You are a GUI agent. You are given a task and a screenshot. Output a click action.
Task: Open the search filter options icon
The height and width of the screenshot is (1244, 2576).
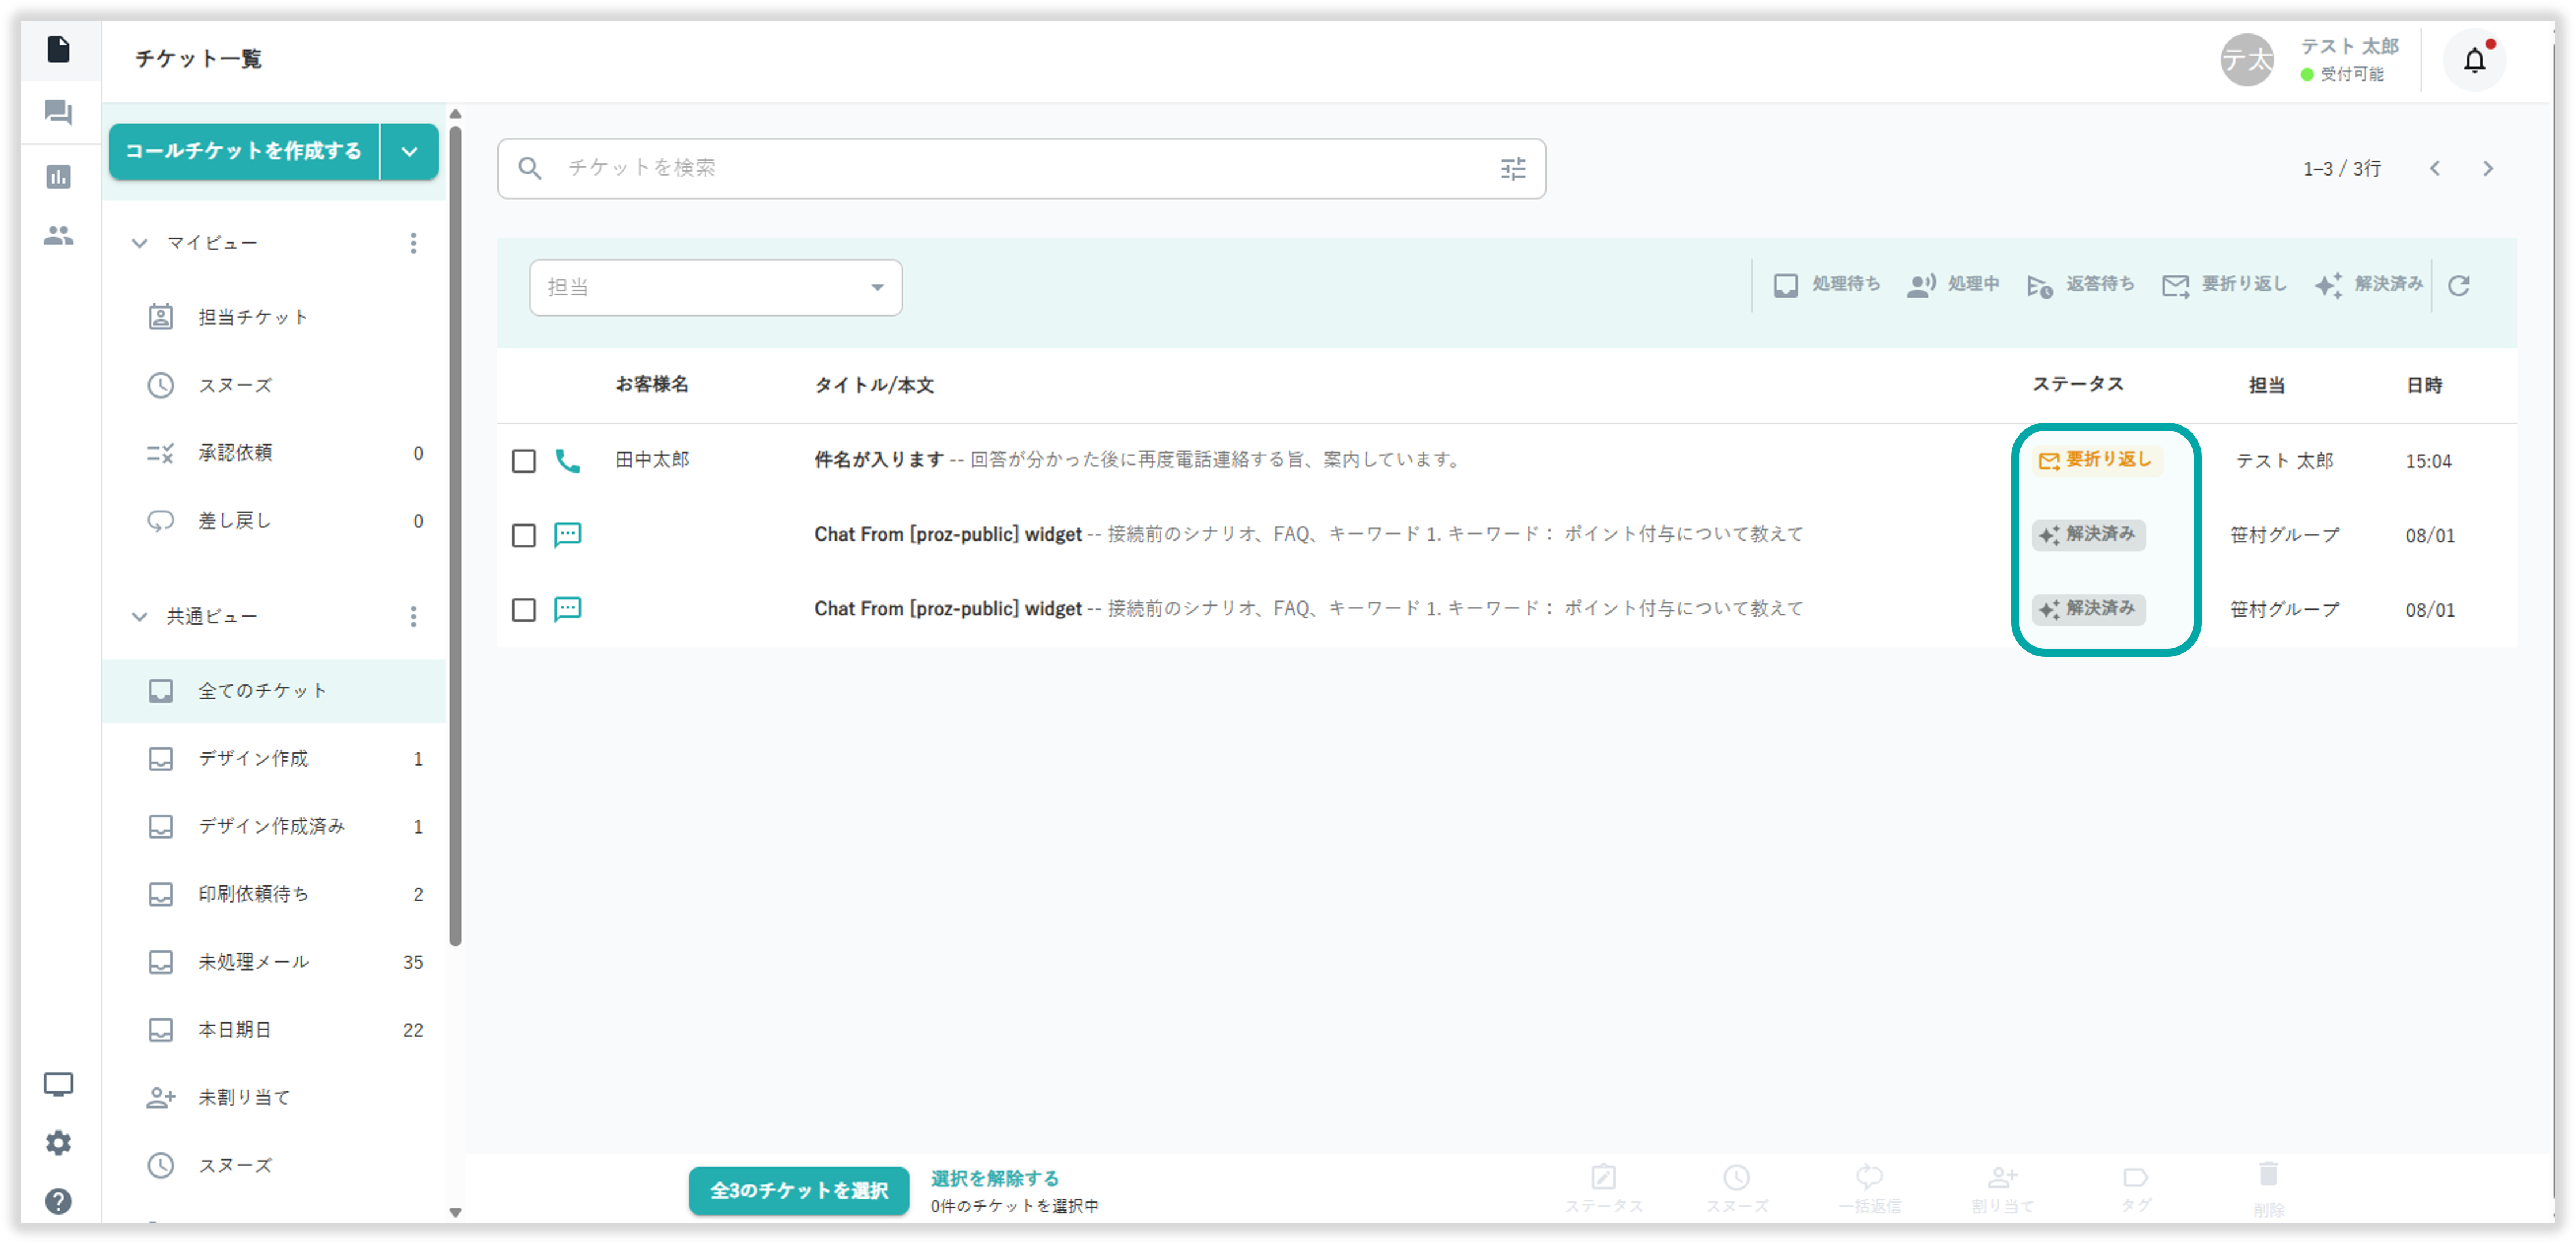pyautogui.click(x=1513, y=169)
